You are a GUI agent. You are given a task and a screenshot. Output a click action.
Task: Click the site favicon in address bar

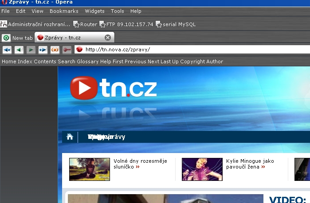coord(79,49)
